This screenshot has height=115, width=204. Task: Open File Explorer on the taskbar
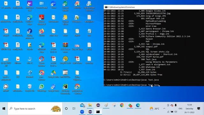90,105
